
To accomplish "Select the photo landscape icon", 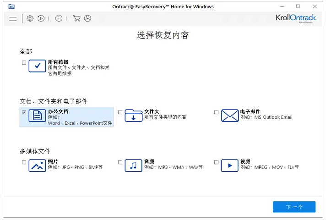I will pyautogui.click(x=37, y=165).
